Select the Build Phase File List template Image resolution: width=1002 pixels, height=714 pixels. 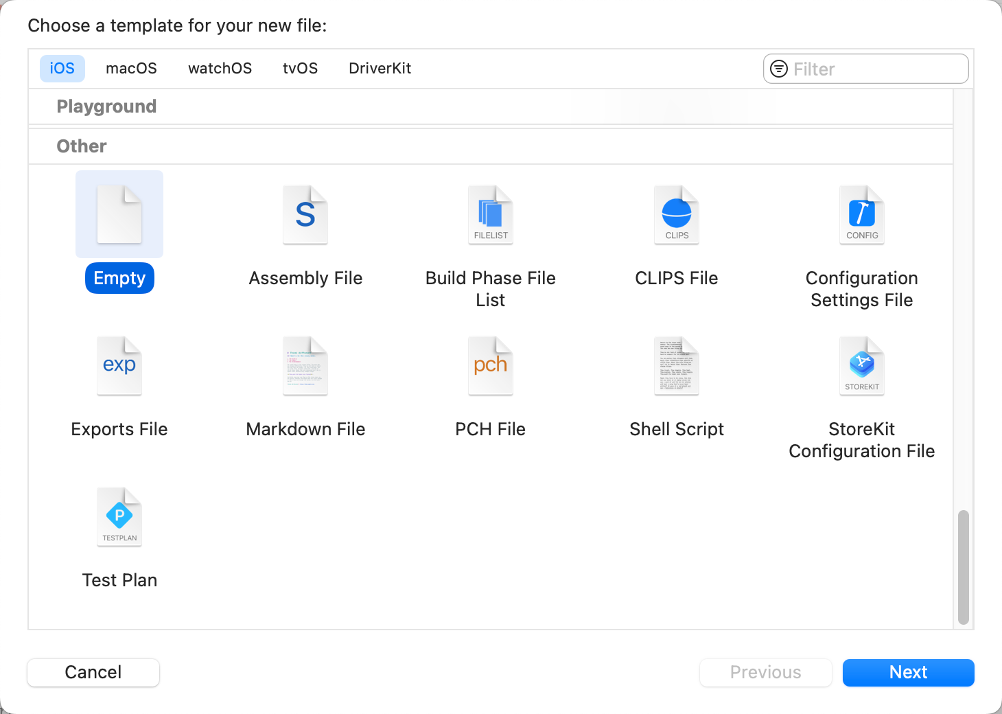click(490, 214)
